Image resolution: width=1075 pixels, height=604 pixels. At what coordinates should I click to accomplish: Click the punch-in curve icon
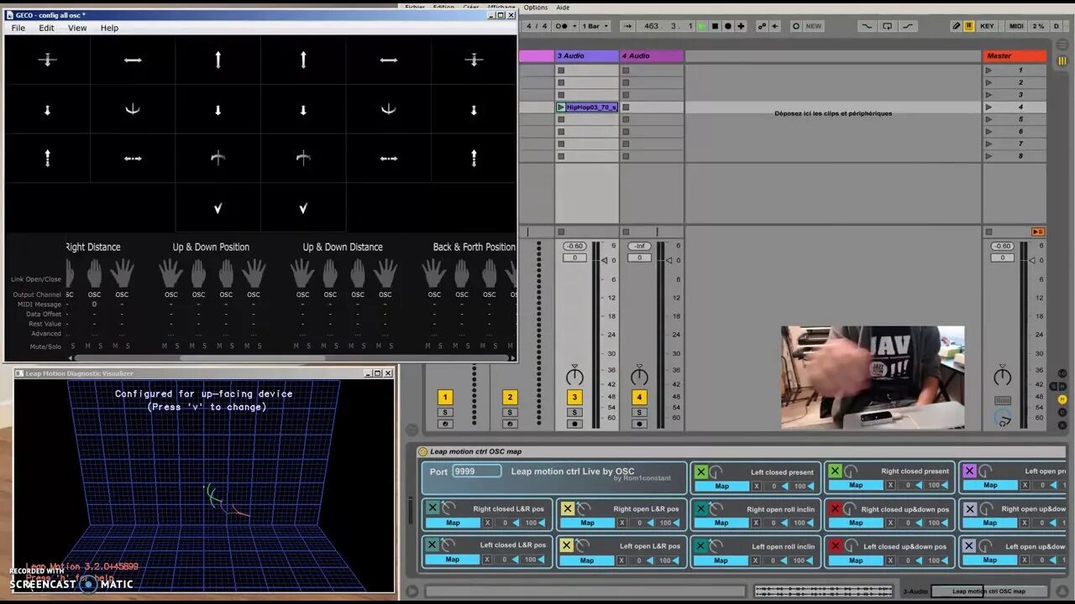(867, 26)
